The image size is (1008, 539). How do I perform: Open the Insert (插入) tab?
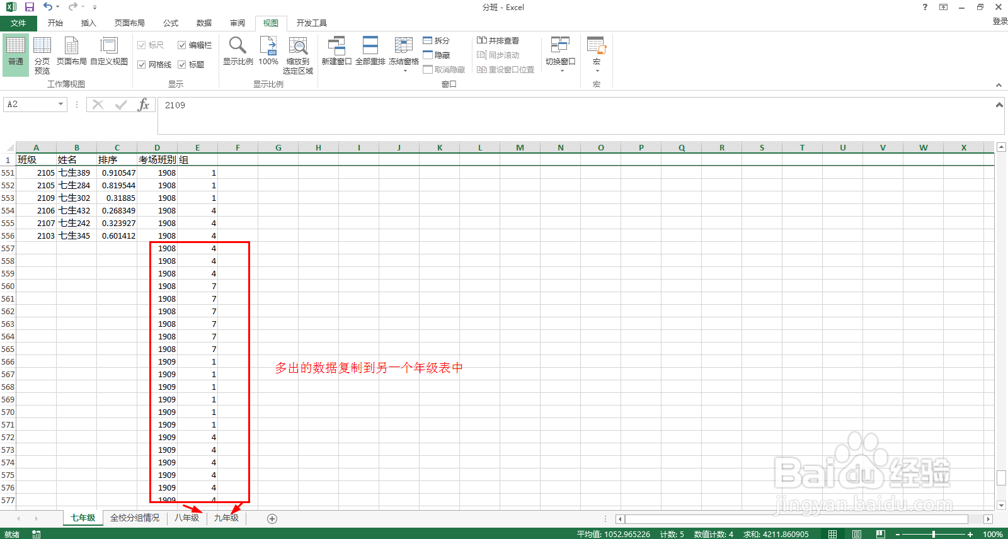(89, 23)
